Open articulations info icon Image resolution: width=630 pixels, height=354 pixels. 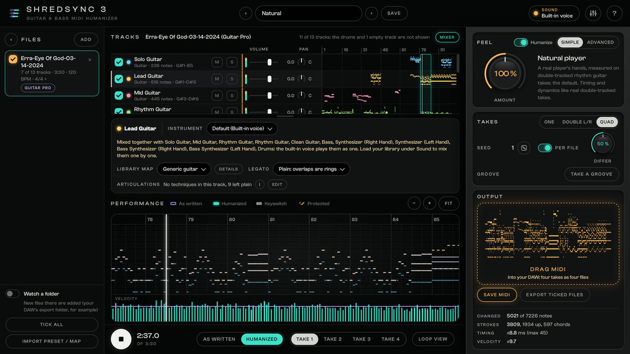coord(259,185)
